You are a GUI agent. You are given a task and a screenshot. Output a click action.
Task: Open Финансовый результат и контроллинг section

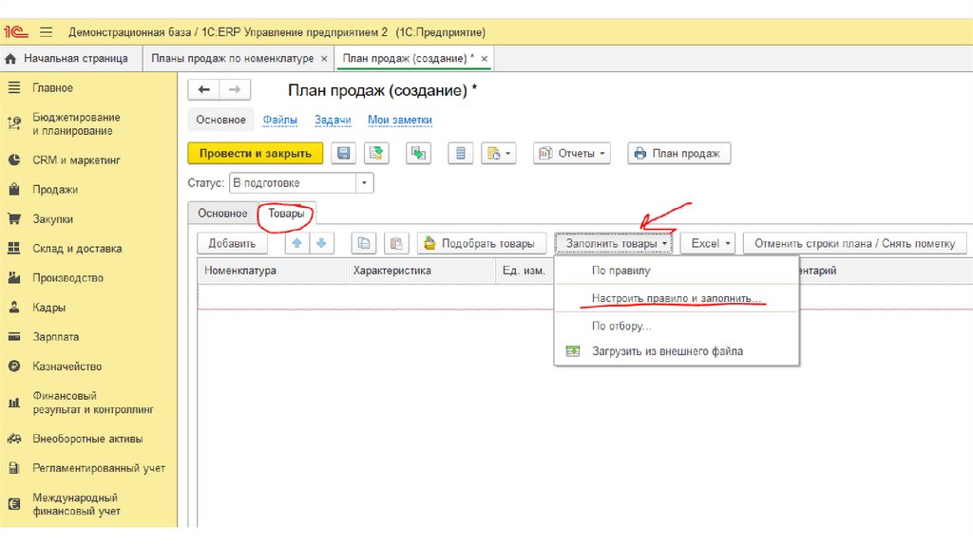coord(92,403)
